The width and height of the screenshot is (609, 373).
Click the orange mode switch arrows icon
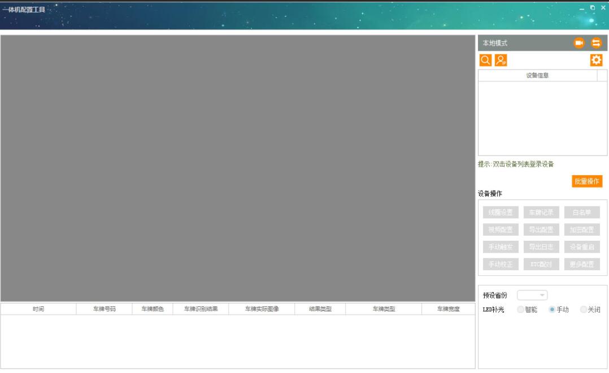[596, 43]
